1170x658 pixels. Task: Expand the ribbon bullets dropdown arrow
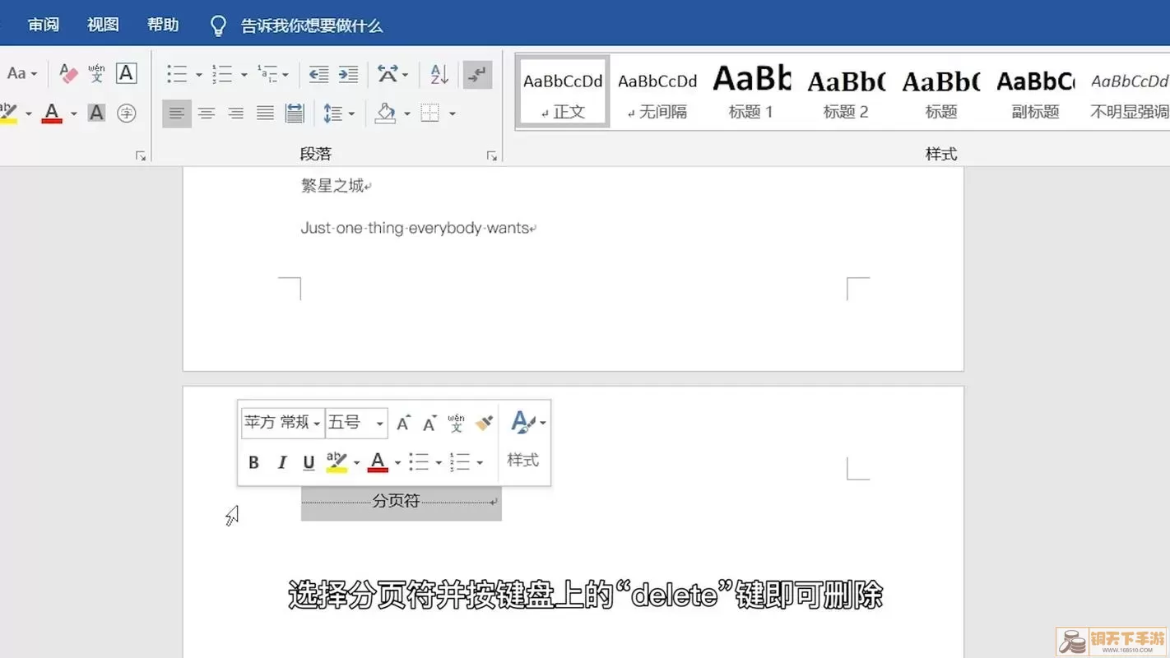pos(198,75)
